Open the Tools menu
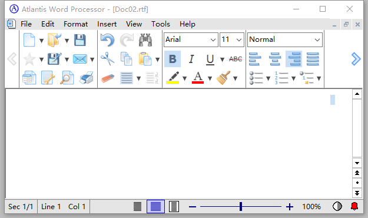 tap(161, 24)
